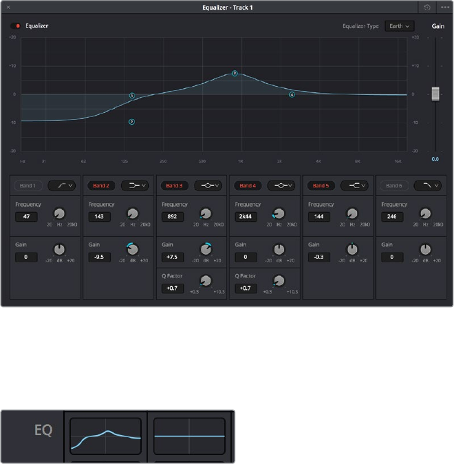Viewport: 454px width, 464px height.
Task: Click Band 3 Q Factor knob
Action: pyautogui.click(x=206, y=280)
